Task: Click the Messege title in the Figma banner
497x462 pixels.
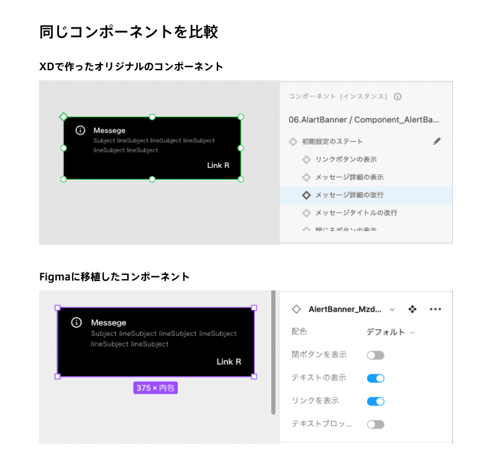Action: (x=109, y=323)
